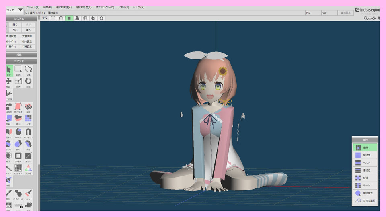Viewport: 386px width, 217px height.
Task: Toggle the solid face display button in view toolbar
Action: click(x=69, y=18)
